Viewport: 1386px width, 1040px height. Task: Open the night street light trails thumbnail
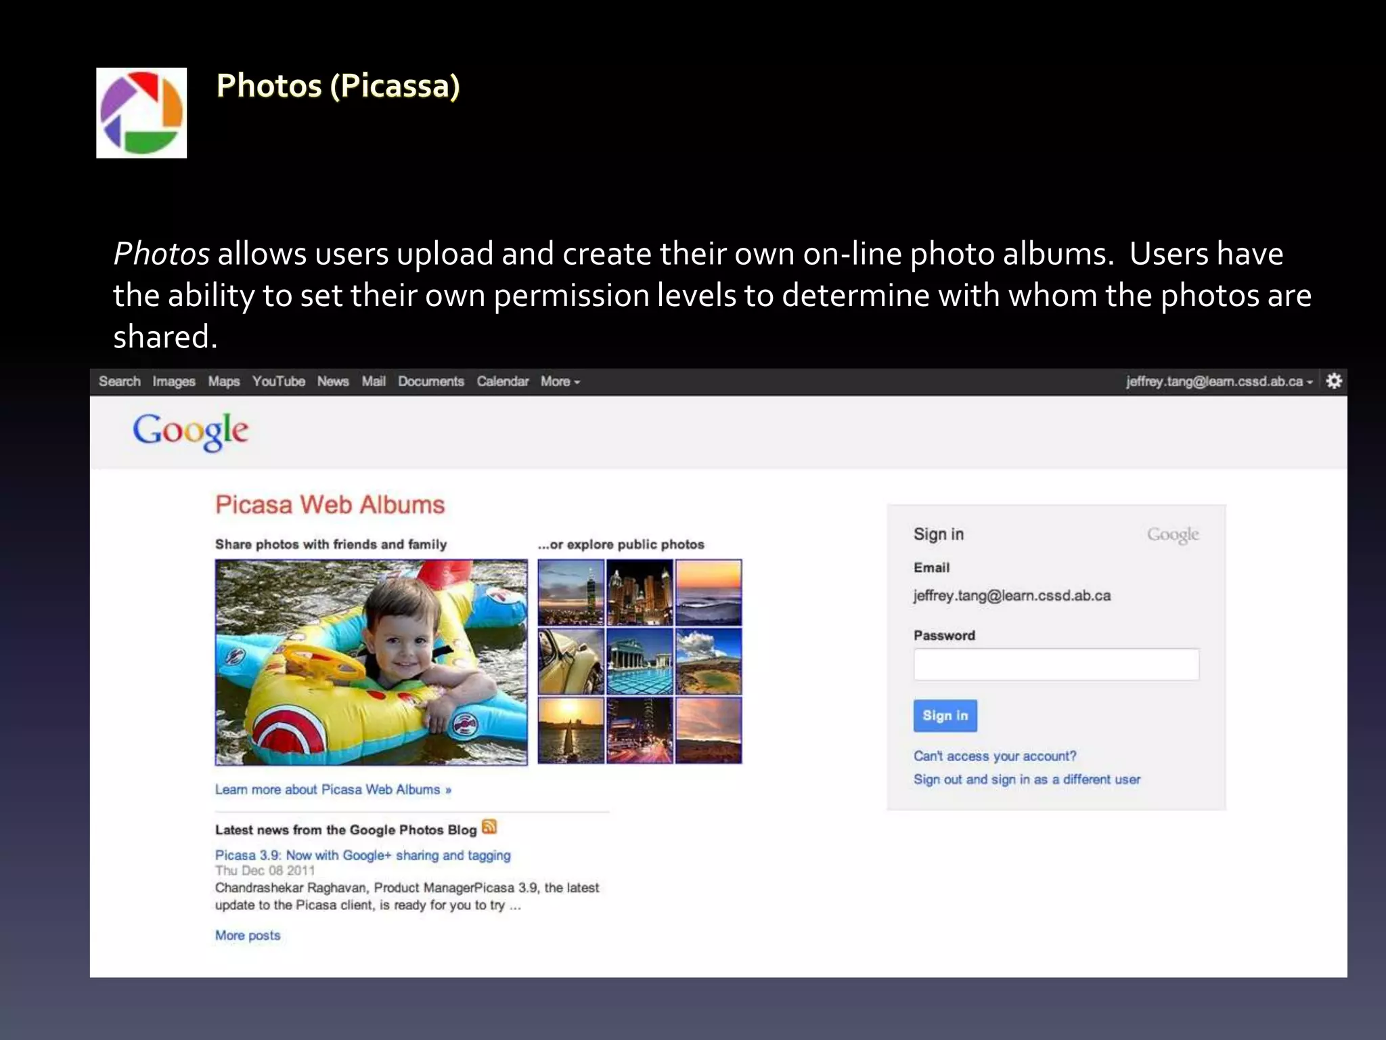(640, 731)
